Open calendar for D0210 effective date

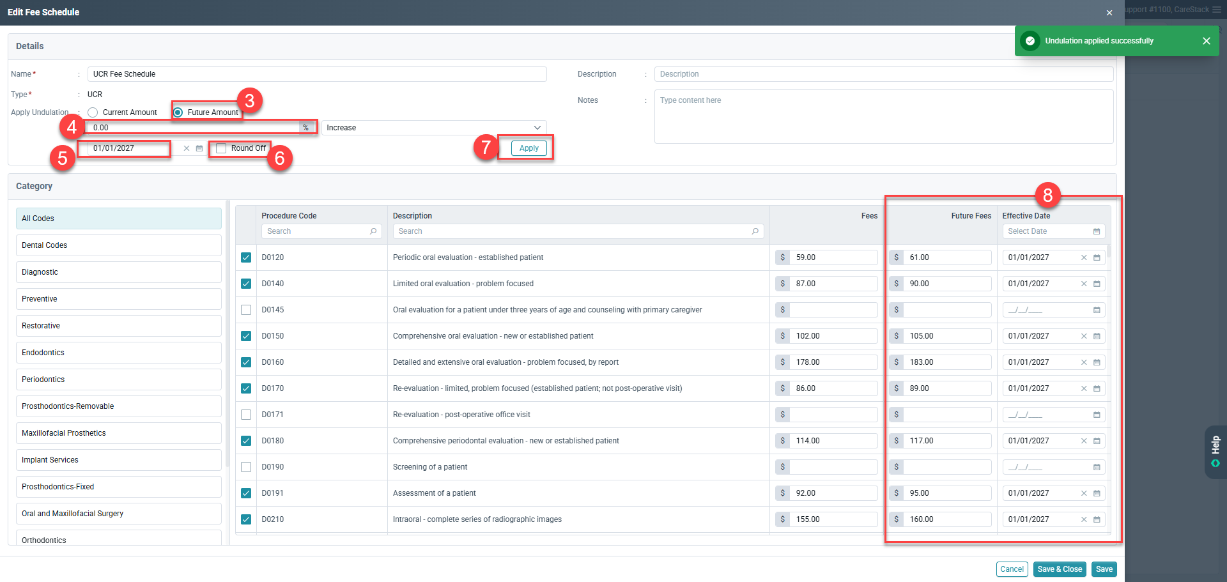[1097, 519]
